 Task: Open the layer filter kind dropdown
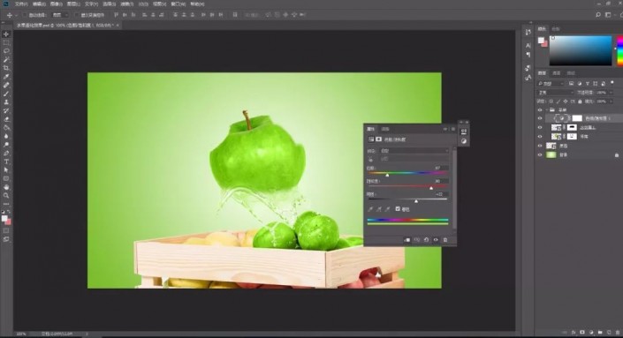point(551,83)
